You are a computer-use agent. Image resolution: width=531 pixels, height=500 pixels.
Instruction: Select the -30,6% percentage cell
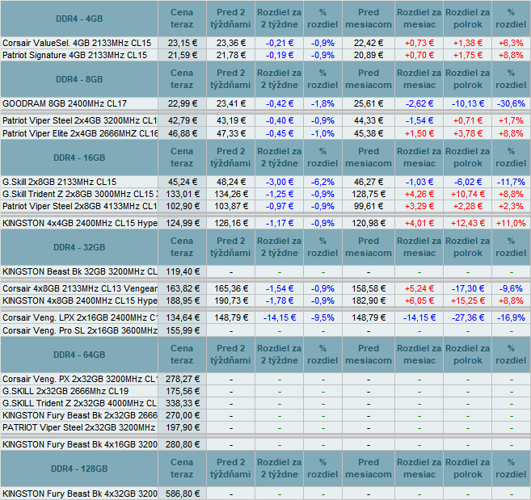[511, 103]
